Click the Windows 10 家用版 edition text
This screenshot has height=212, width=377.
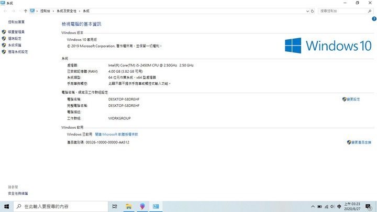(x=82, y=40)
